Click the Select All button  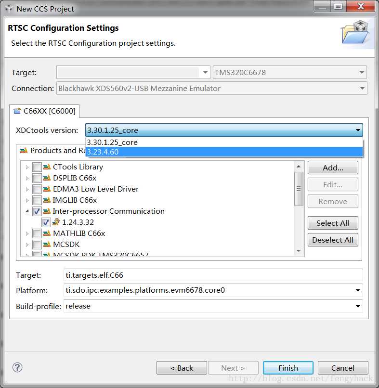coord(333,223)
